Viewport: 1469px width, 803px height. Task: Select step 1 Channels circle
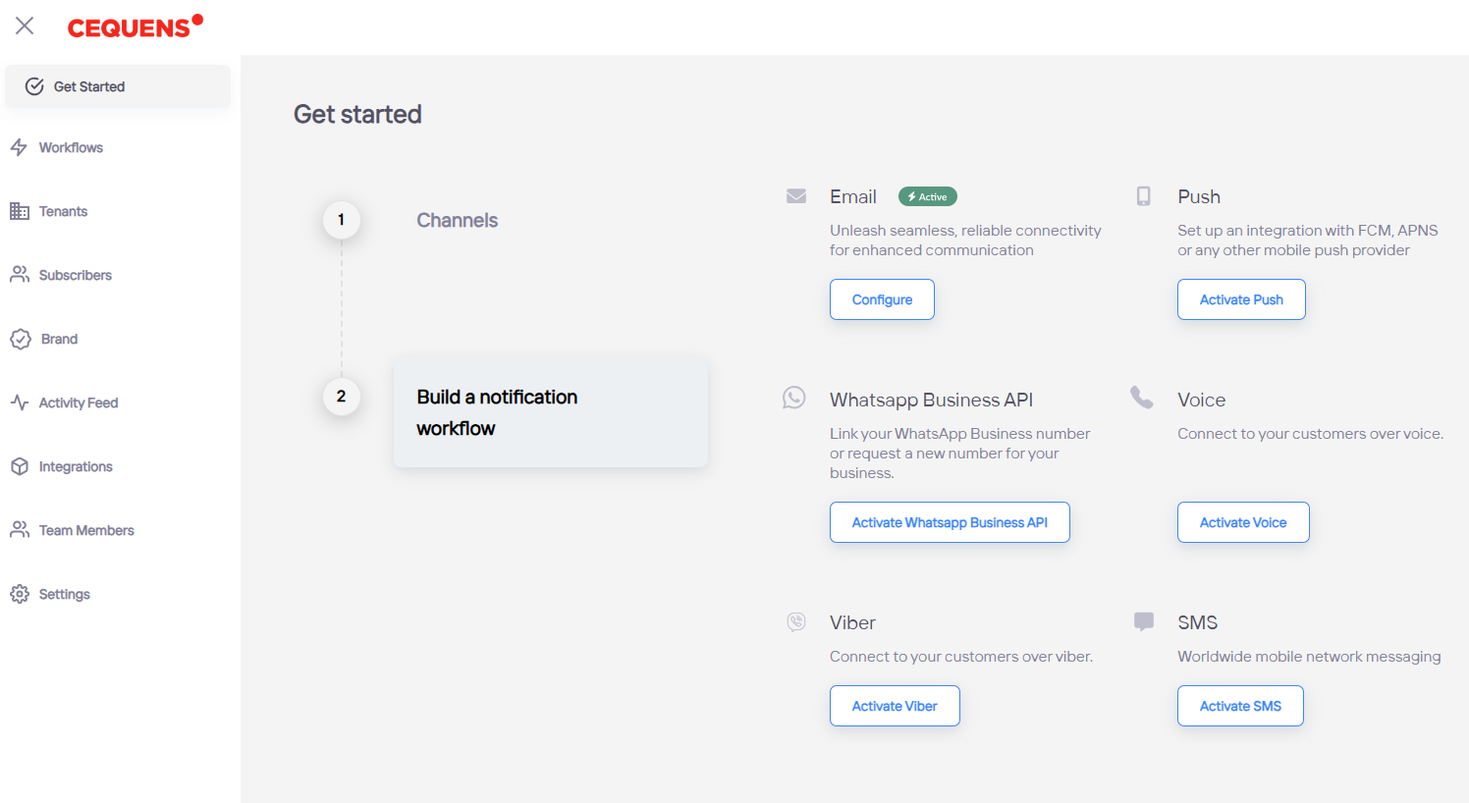pos(342,220)
